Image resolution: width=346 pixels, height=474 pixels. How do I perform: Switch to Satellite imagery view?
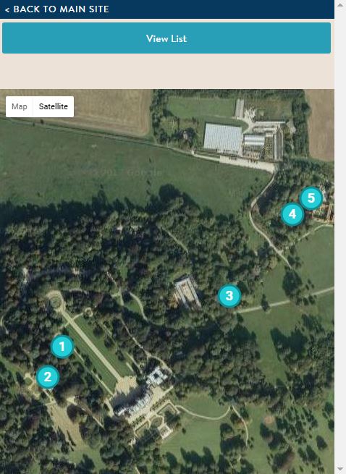click(54, 106)
